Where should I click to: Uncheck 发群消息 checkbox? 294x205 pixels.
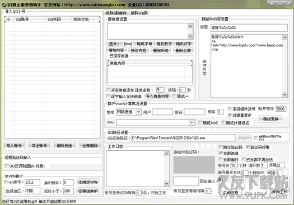pyautogui.click(x=221, y=153)
